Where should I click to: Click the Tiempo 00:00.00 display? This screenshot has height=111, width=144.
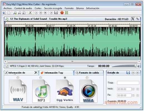(104, 66)
